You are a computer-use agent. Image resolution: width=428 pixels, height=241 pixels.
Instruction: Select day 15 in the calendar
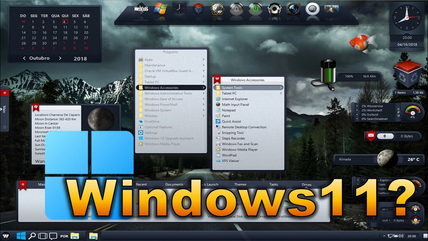tap(34, 32)
